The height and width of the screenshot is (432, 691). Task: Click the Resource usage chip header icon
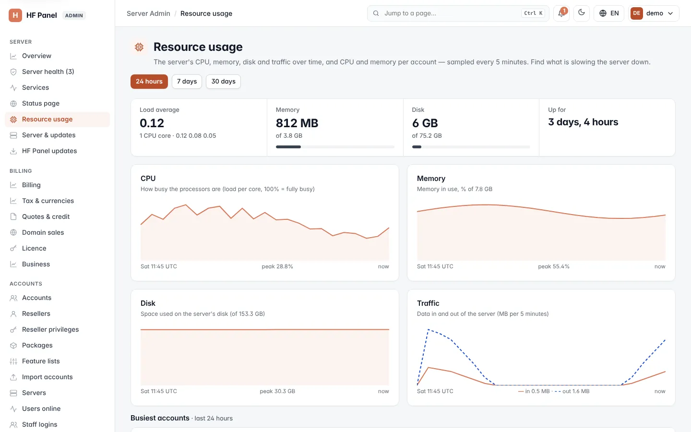coord(139,47)
